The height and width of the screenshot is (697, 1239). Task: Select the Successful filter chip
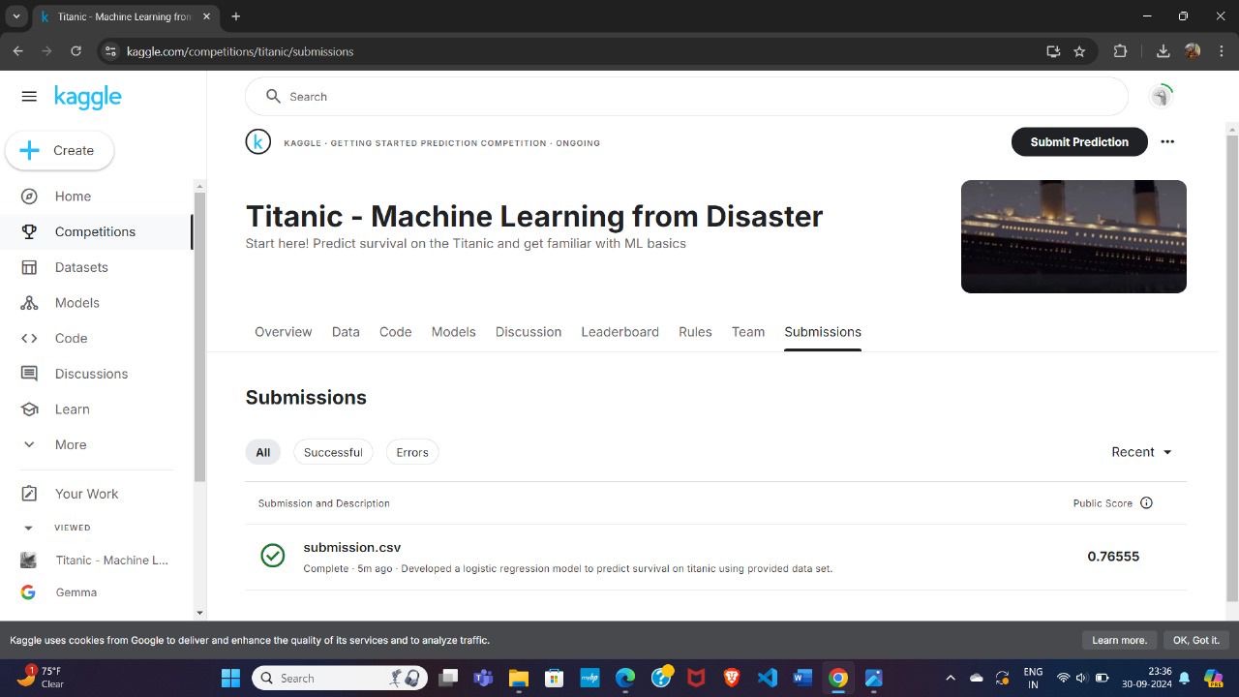[x=333, y=452]
